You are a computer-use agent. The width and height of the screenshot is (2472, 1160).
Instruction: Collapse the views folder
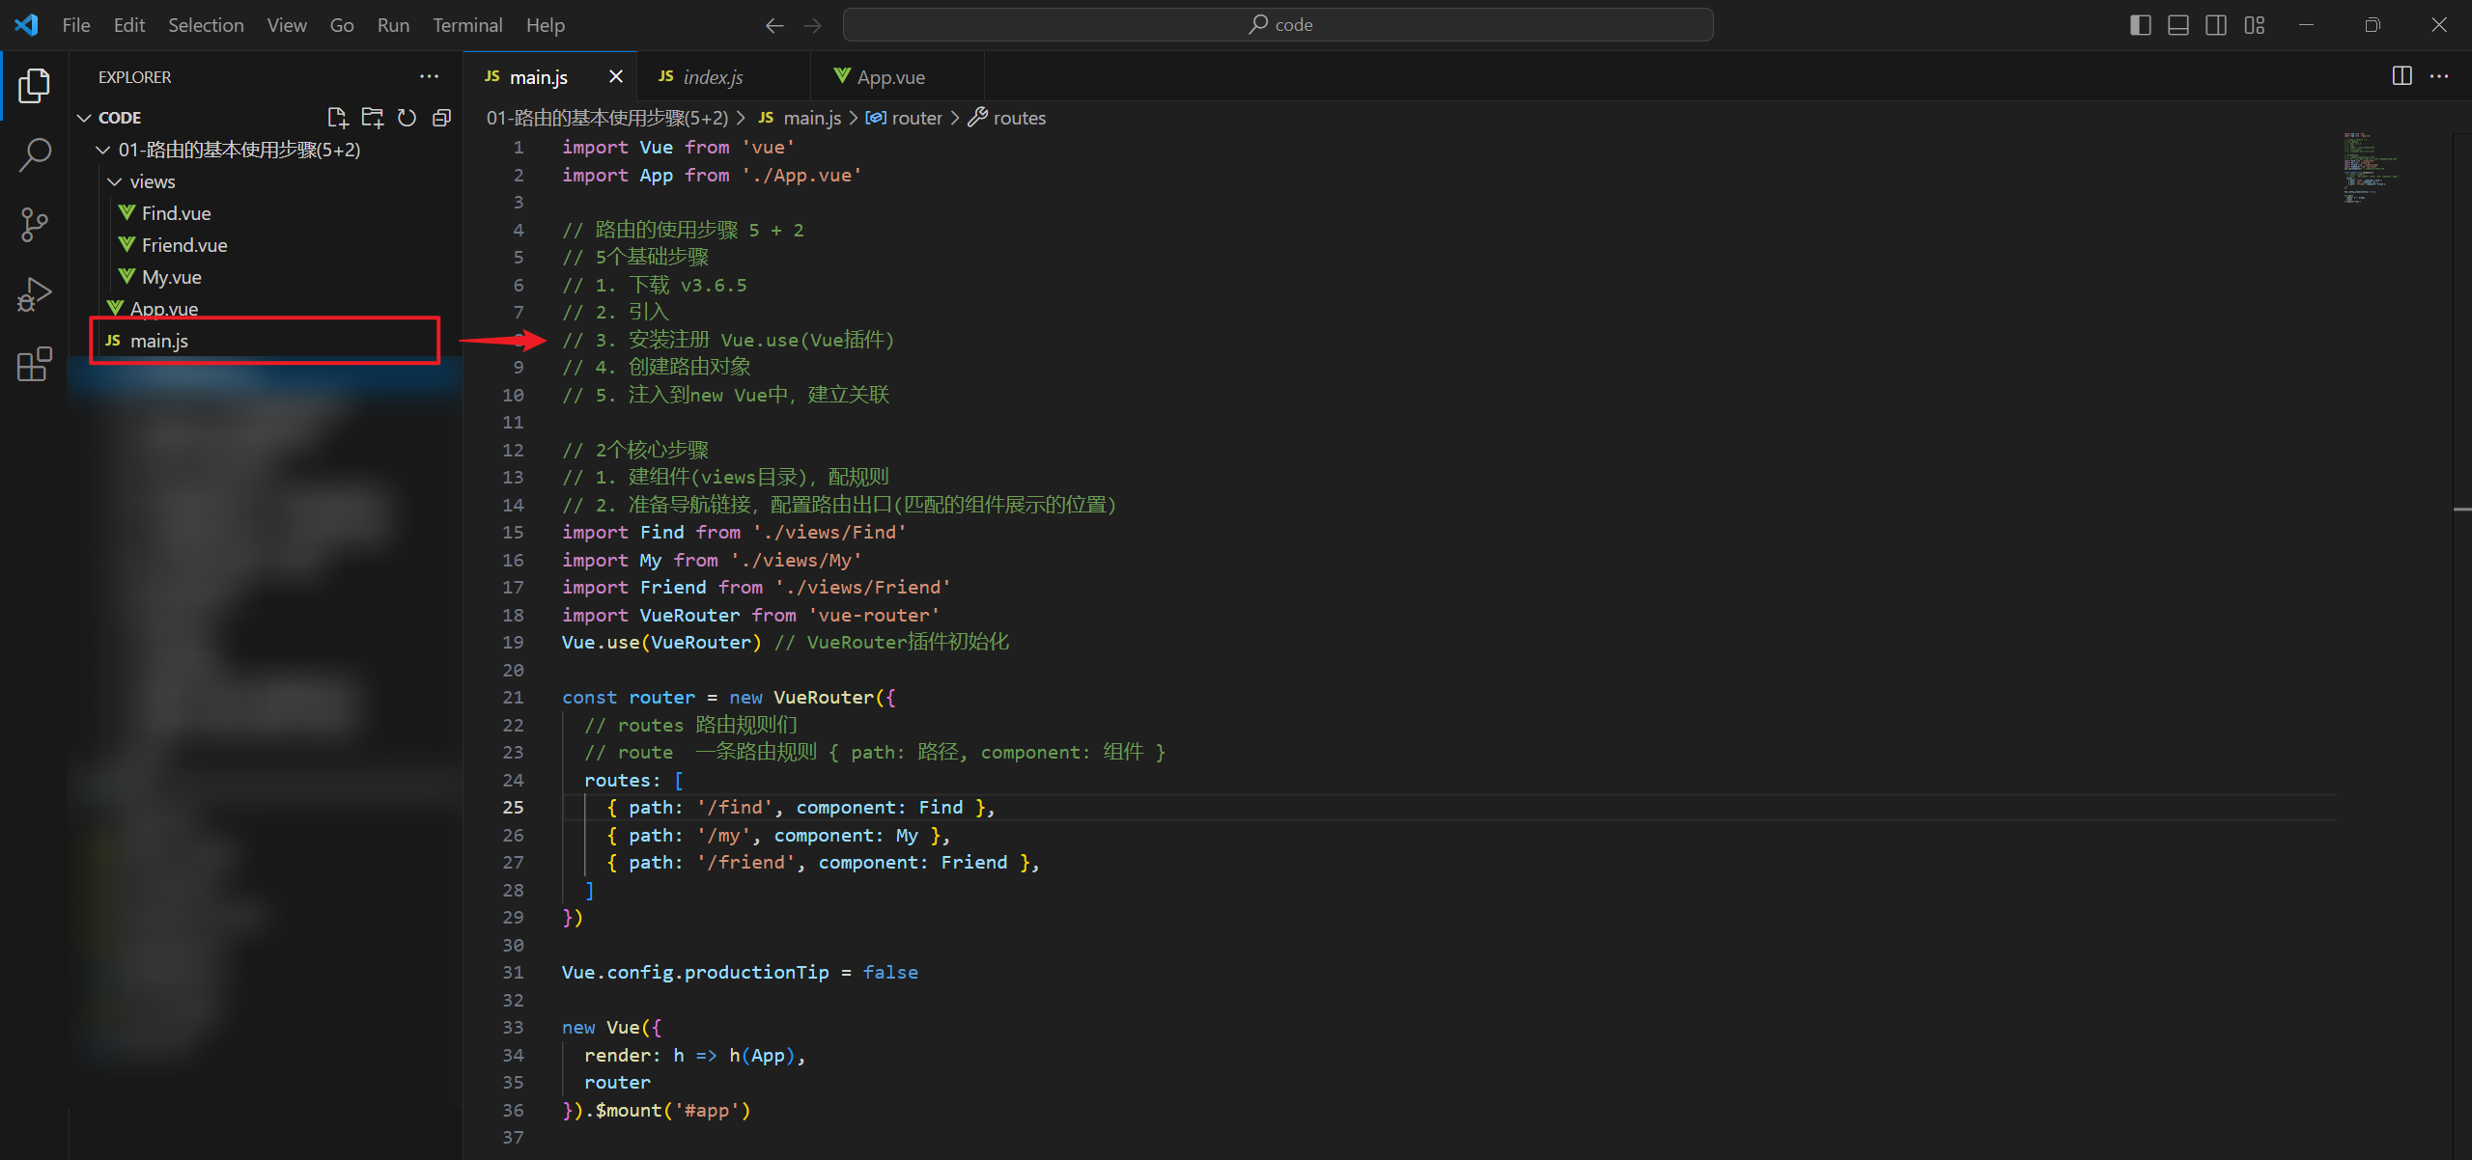click(114, 181)
